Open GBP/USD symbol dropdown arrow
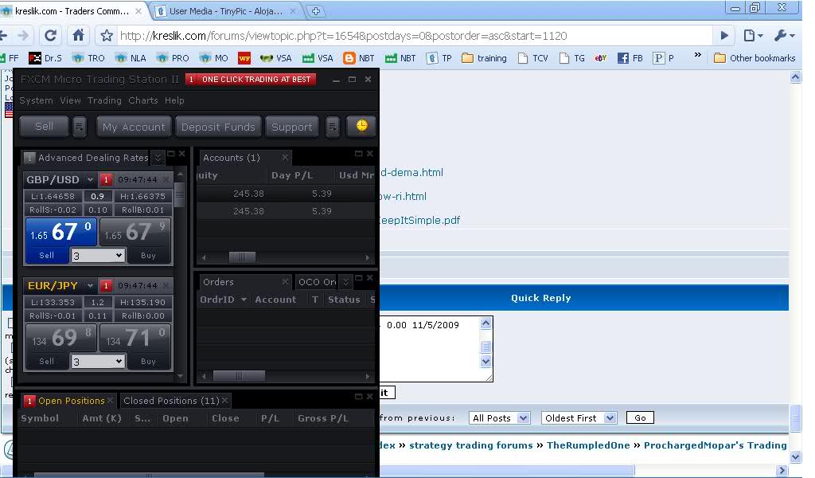 point(90,179)
